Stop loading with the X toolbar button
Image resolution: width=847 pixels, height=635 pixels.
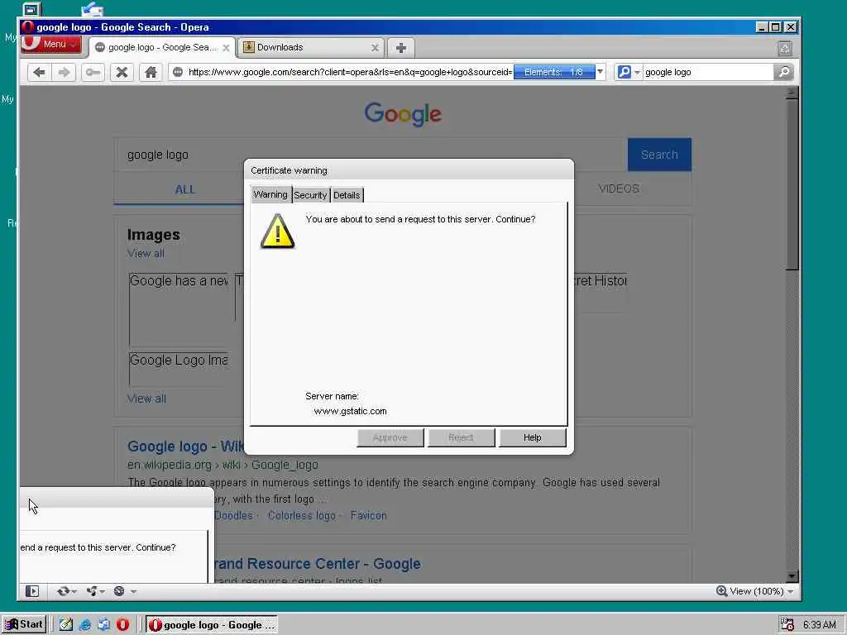tap(122, 73)
